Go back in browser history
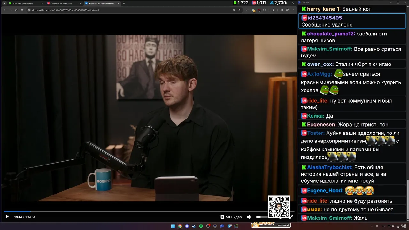Image resolution: width=409 pixels, height=230 pixels. 4,10
